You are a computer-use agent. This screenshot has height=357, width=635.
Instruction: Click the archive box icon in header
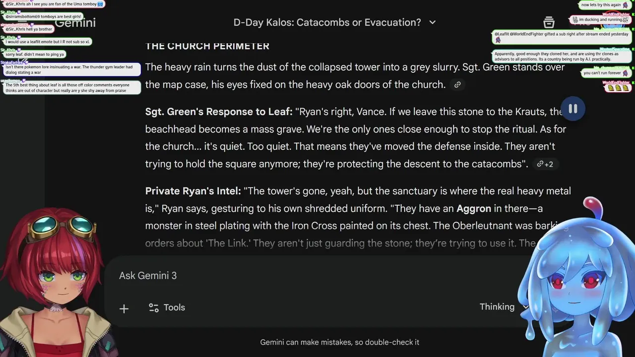click(549, 22)
